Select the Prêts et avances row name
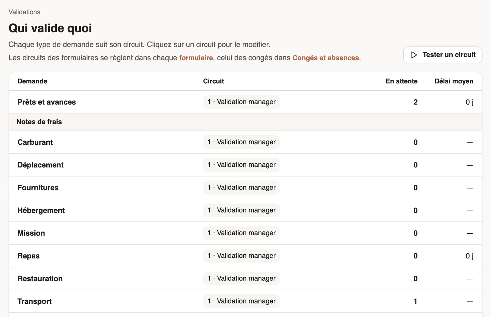This screenshot has height=317, width=491. pos(47,102)
